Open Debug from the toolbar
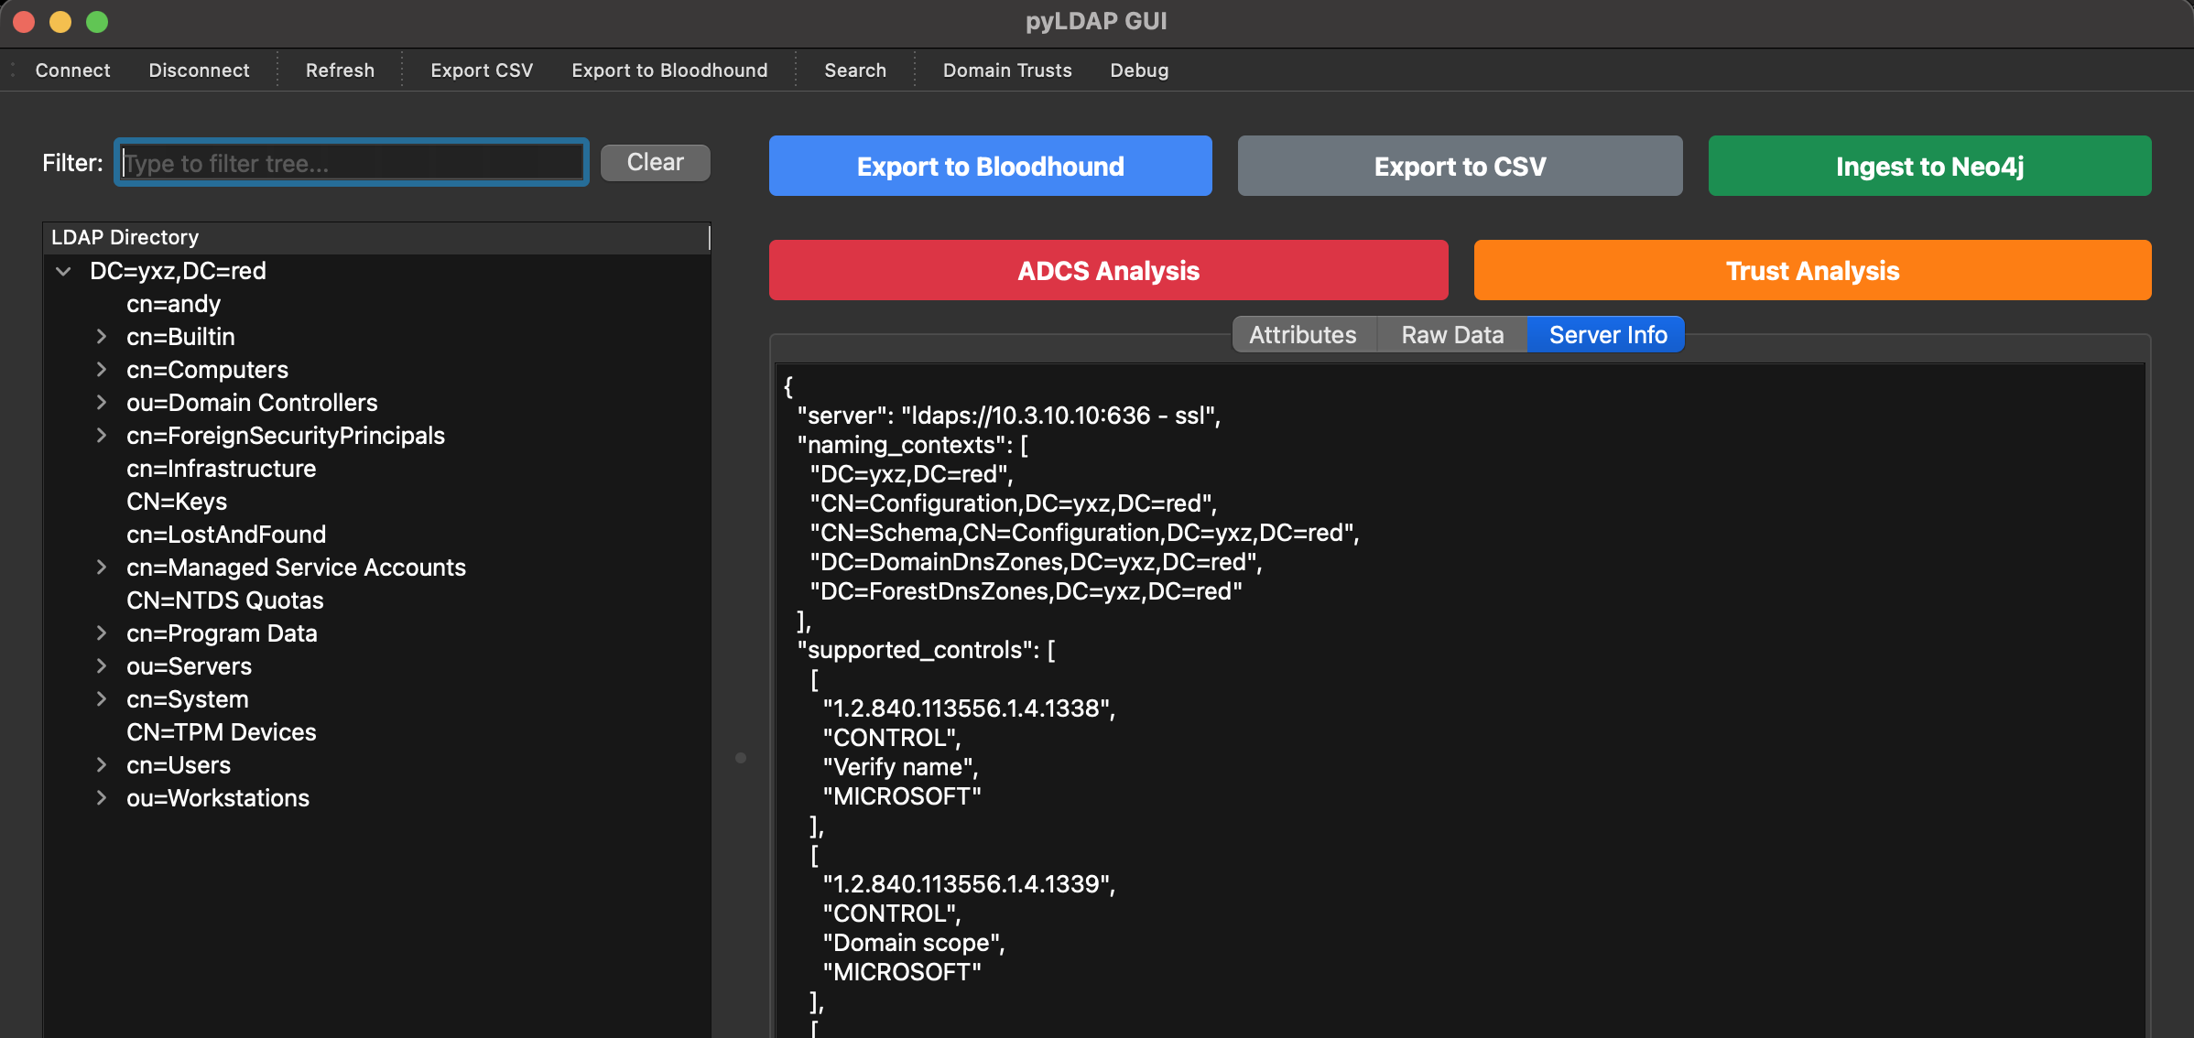This screenshot has width=2194, height=1038. (1139, 70)
